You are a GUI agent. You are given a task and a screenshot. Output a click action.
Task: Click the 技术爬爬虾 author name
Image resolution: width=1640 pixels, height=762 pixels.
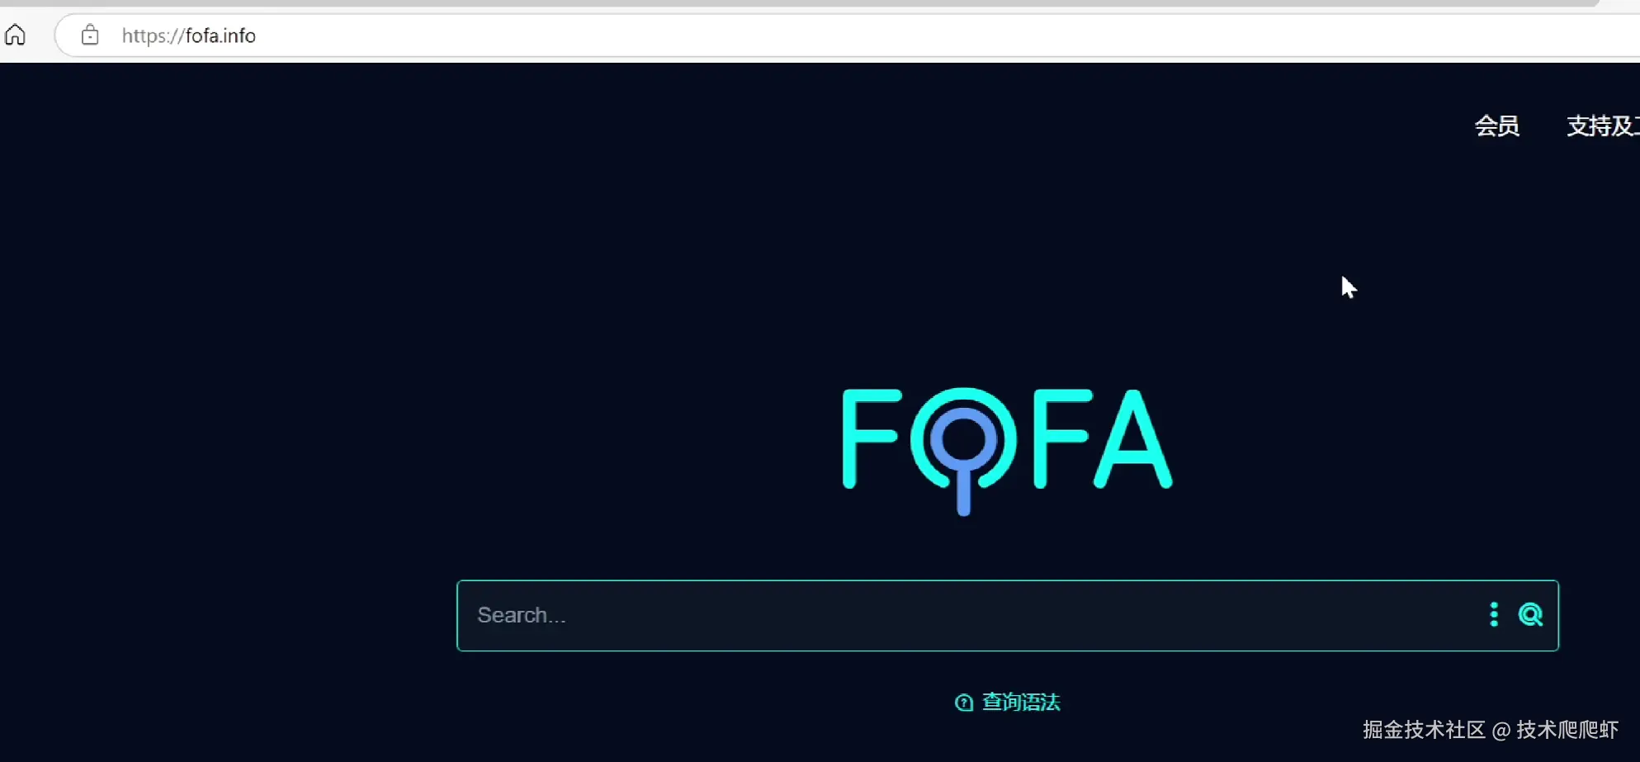1567,730
